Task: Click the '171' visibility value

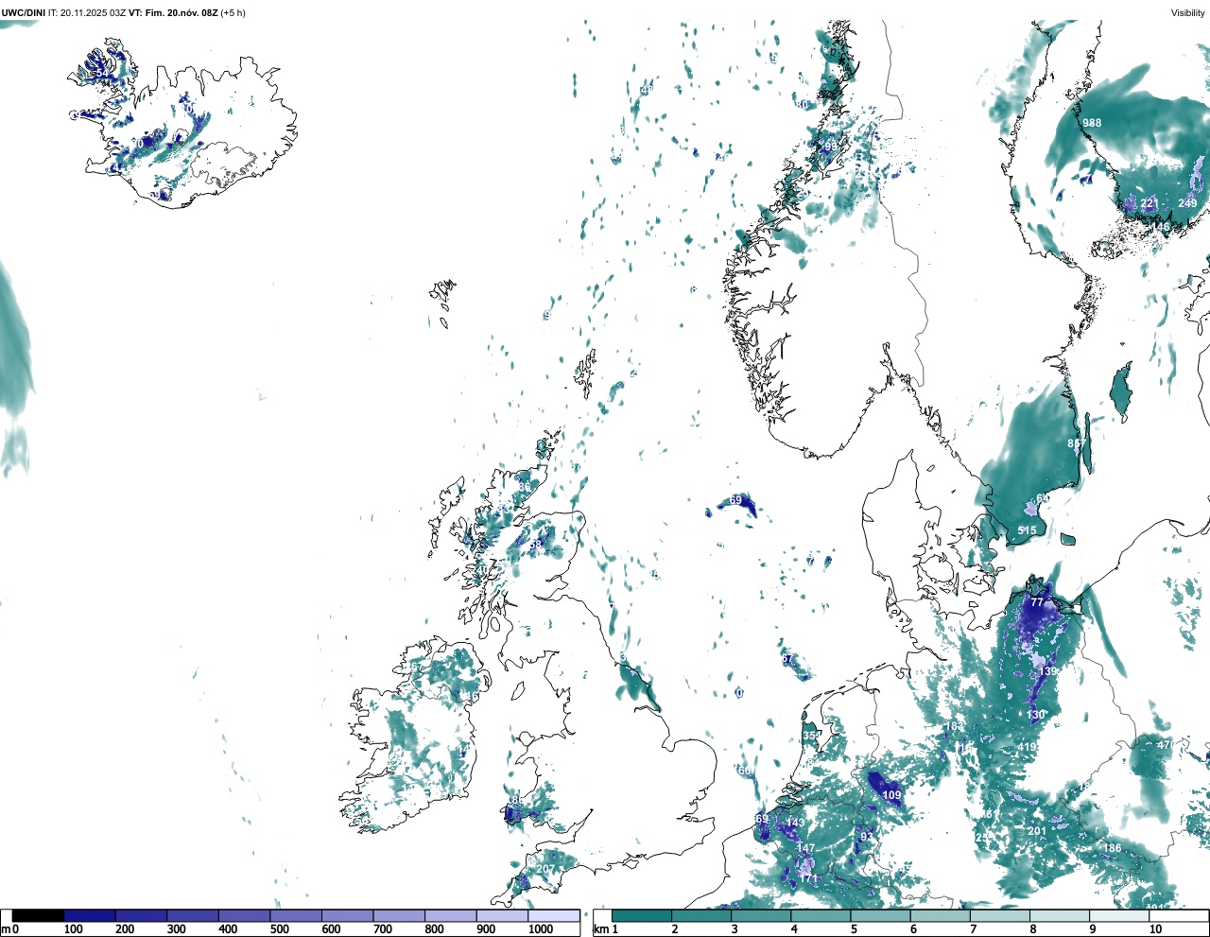Action: pyautogui.click(x=809, y=879)
